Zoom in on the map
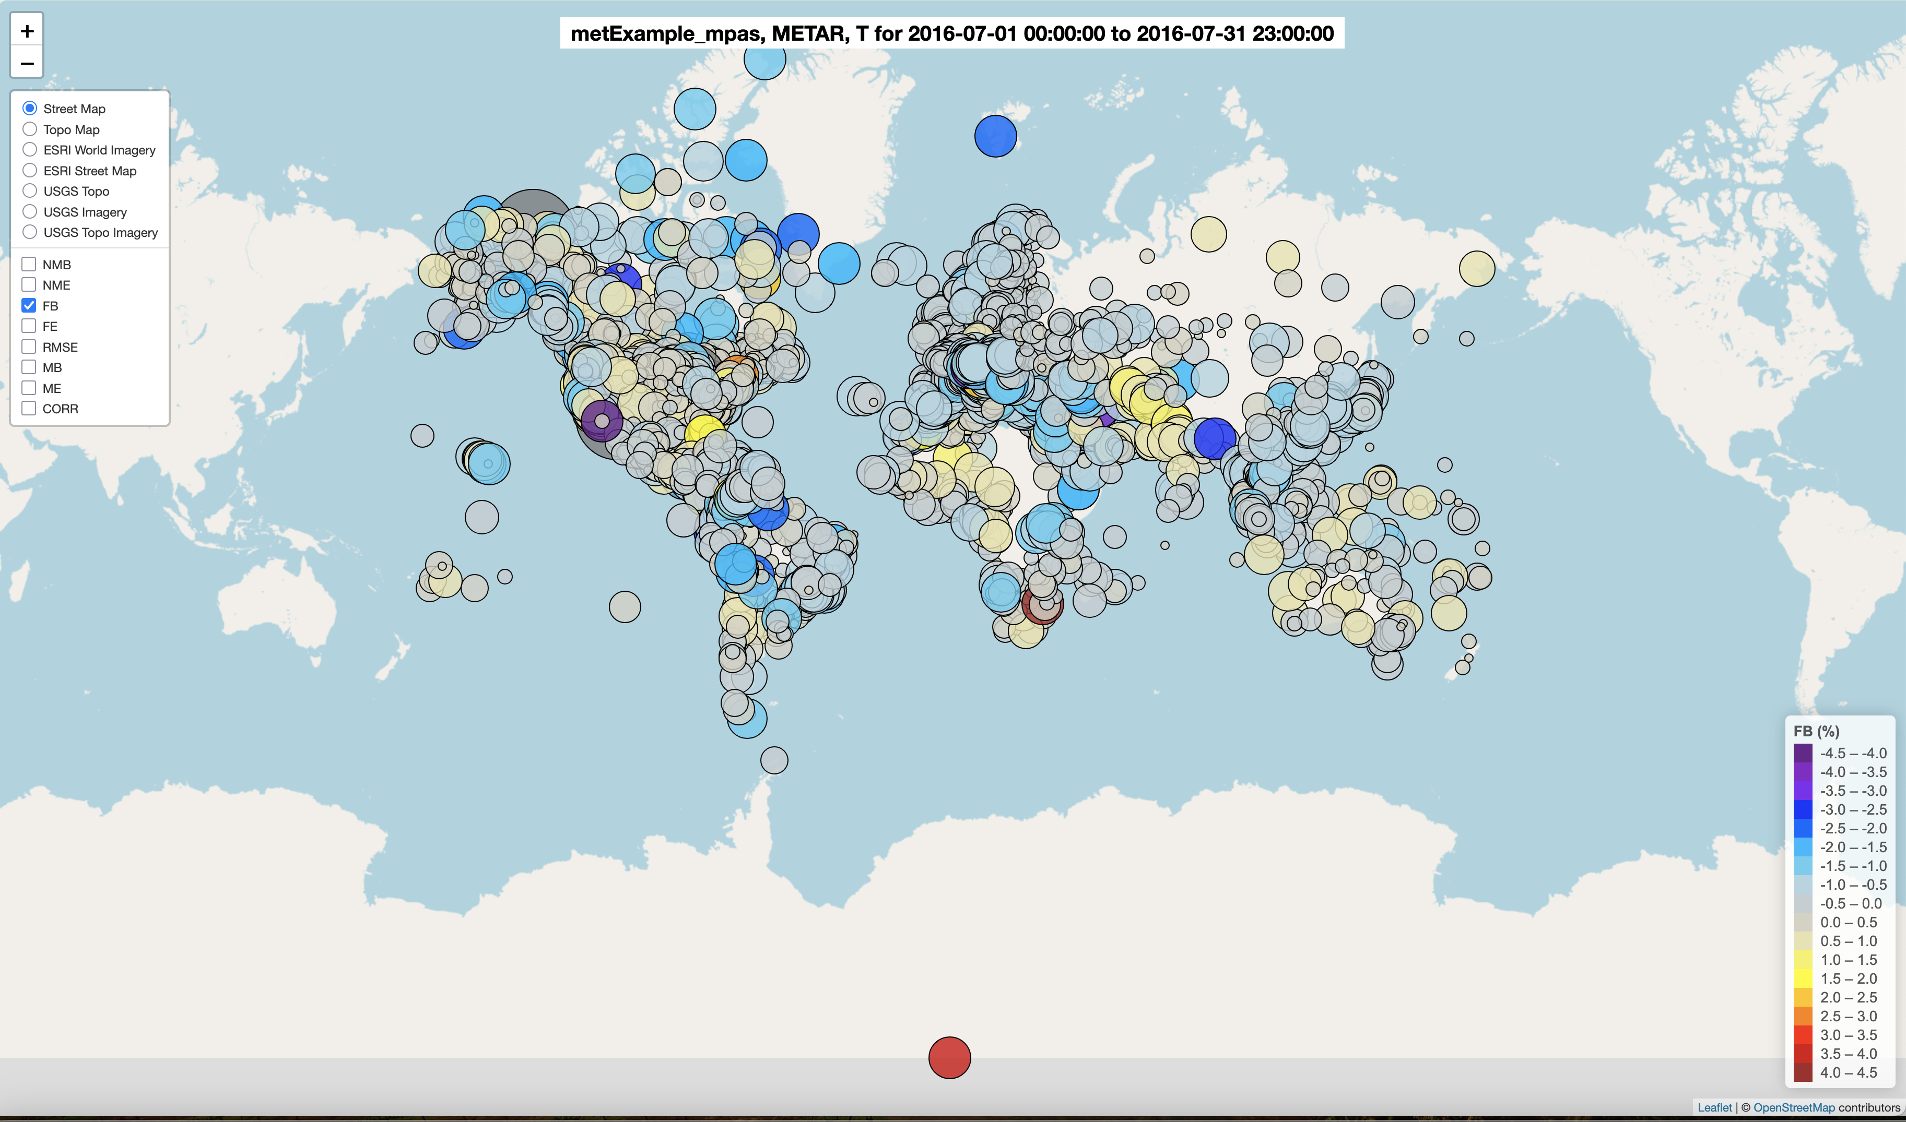Screen dimensions: 1906x1122 (x=27, y=31)
